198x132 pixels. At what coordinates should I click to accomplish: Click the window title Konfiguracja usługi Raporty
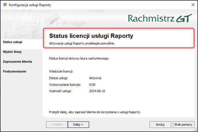(30, 5)
